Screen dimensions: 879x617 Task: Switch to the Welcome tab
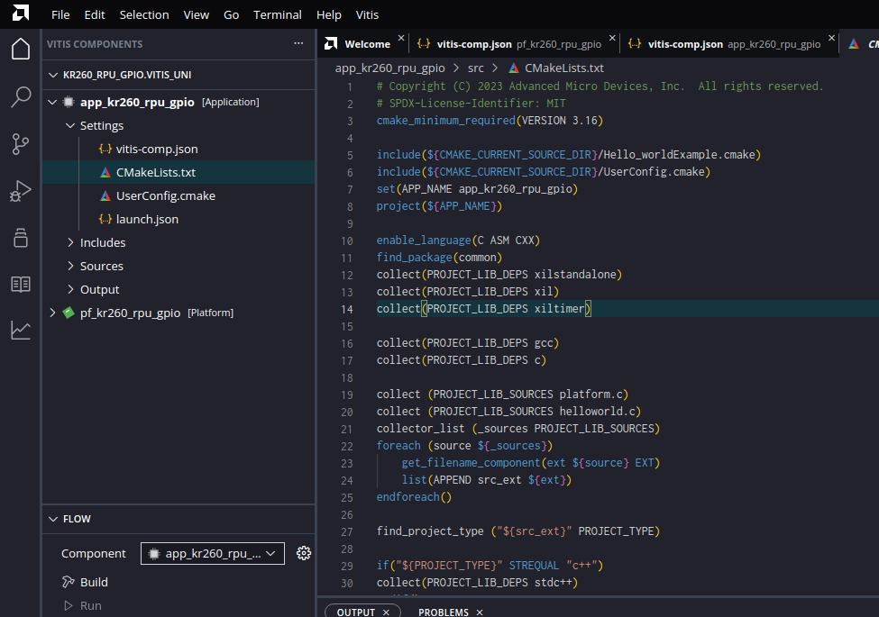pyautogui.click(x=364, y=43)
